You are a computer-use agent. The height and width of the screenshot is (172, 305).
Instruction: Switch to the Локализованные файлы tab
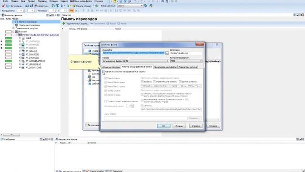165,67
